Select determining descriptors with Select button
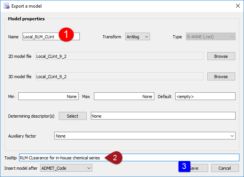Viewport: 244px width, 177px height. 73,116
